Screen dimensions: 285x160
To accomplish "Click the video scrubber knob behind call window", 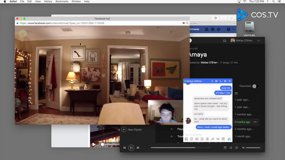I will (x=102, y=145).
